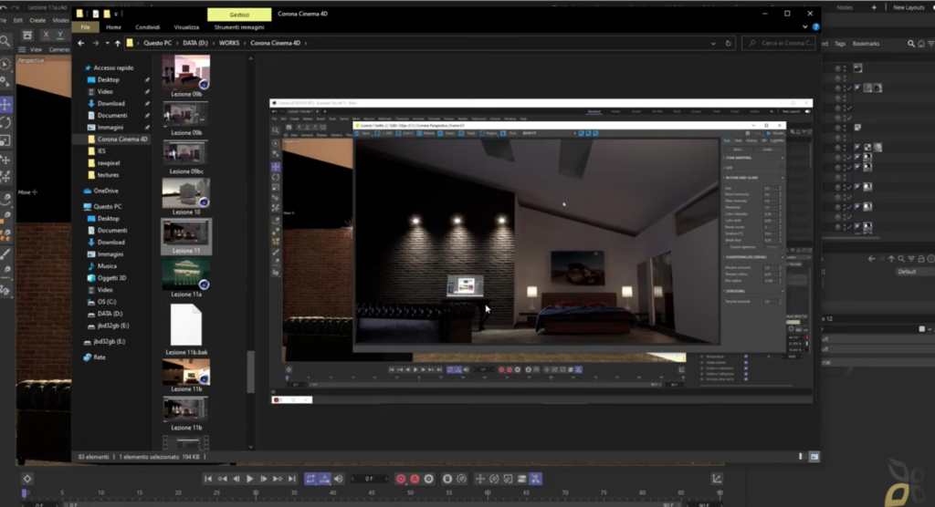Viewport: 935px width, 507px height.
Task: Go to start of animation in timeline
Action: coord(207,479)
